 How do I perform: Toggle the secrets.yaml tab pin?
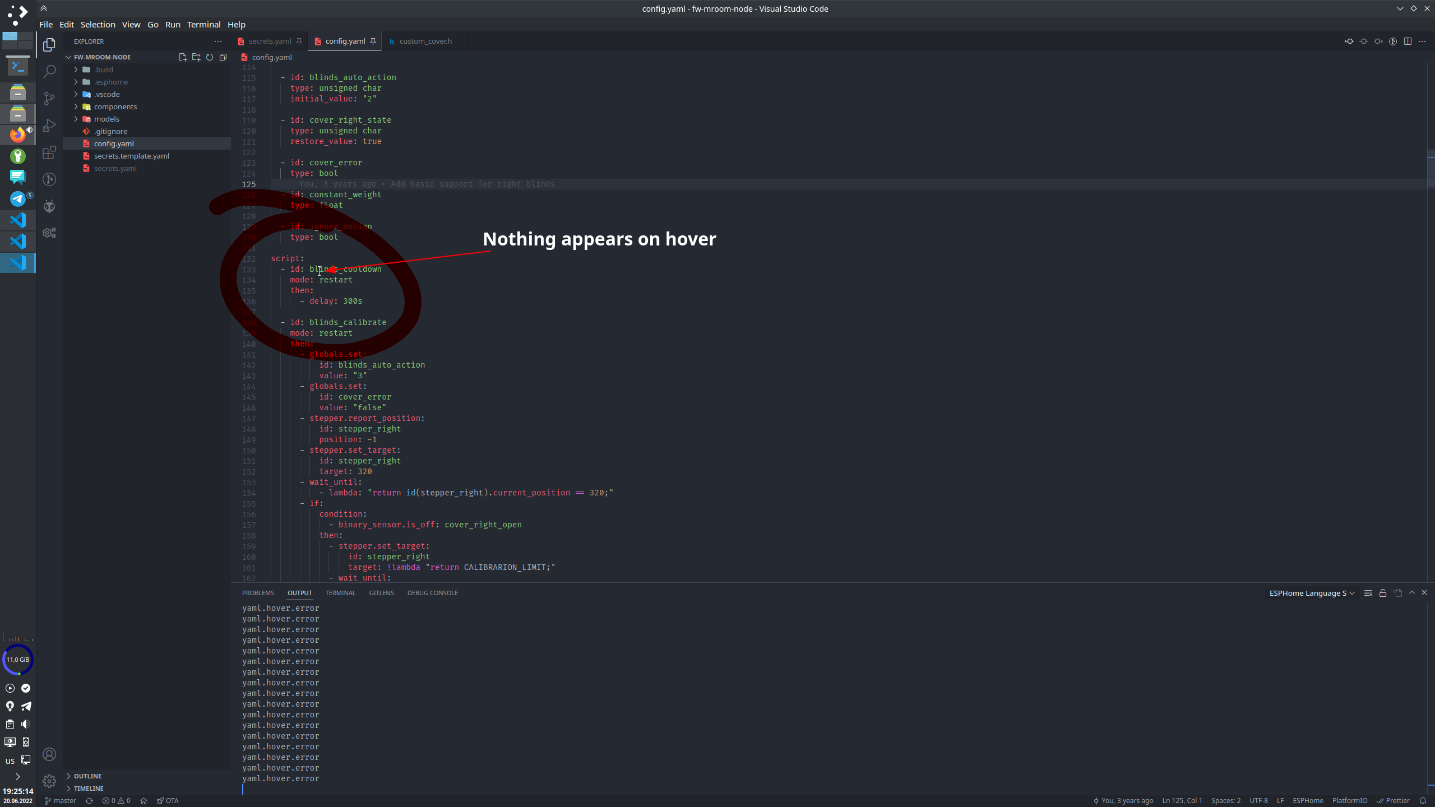300,41
